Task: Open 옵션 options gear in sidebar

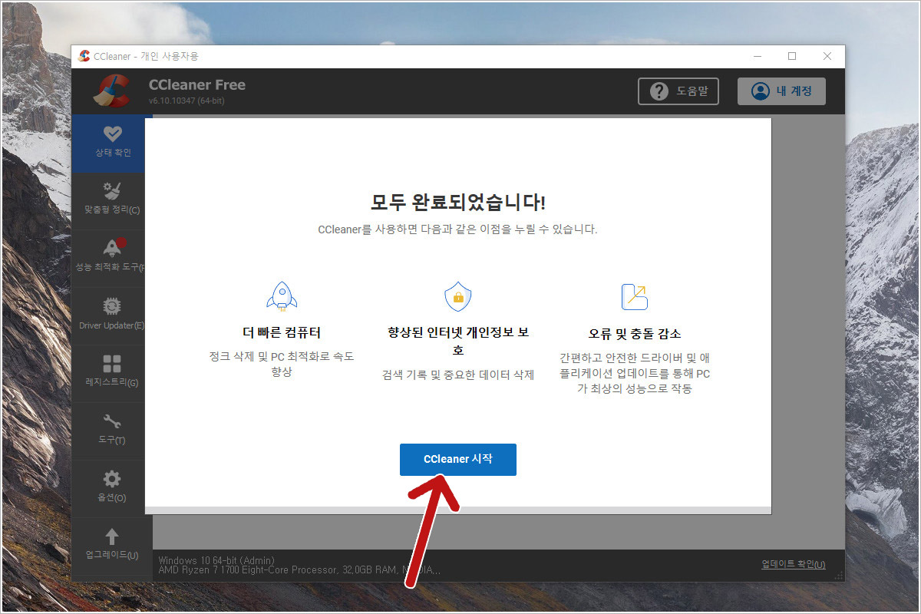Action: pos(112,488)
